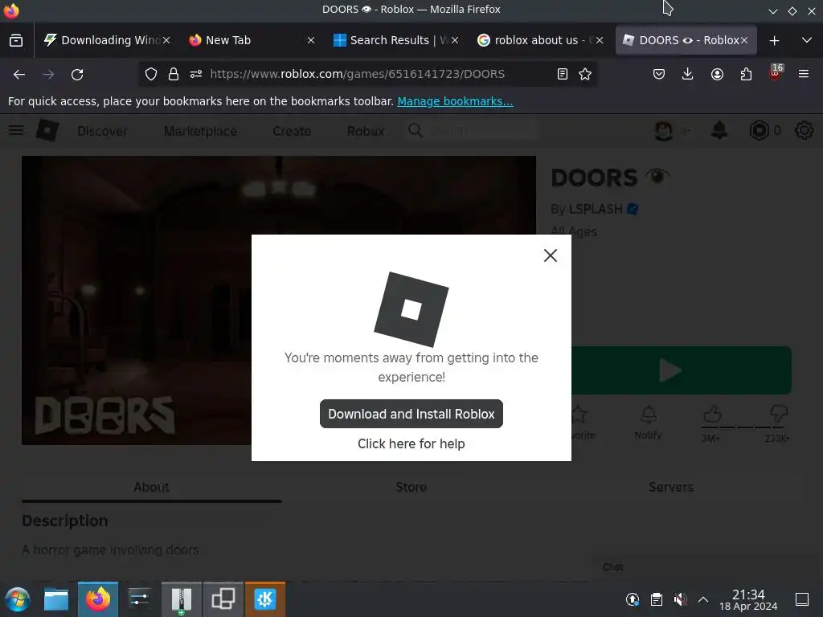Open Create in Roblox nav

click(292, 131)
